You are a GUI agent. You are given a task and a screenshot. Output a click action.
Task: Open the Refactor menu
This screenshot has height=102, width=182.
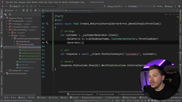tap(35, 2)
